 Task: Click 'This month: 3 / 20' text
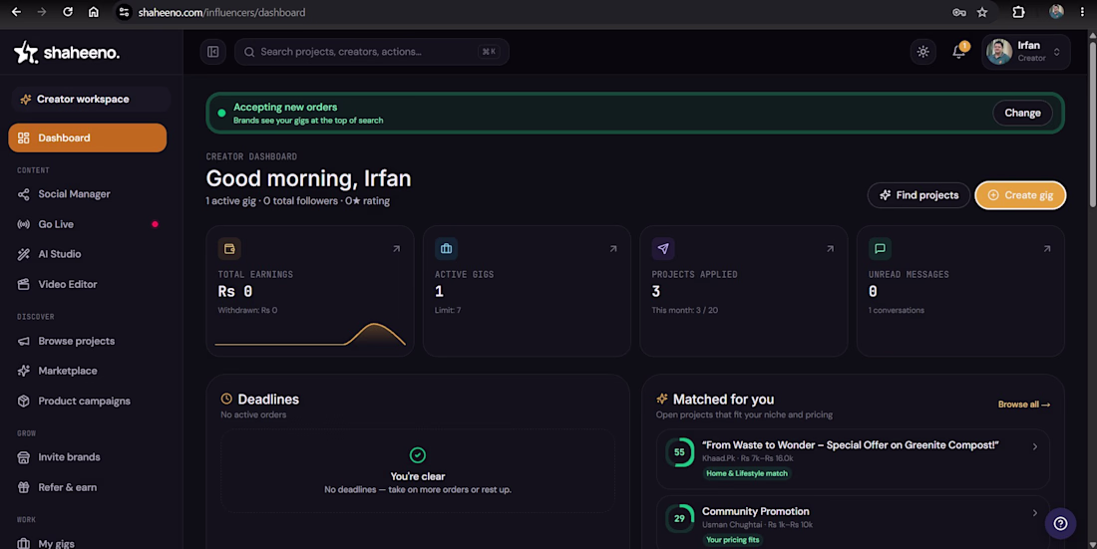pos(685,310)
